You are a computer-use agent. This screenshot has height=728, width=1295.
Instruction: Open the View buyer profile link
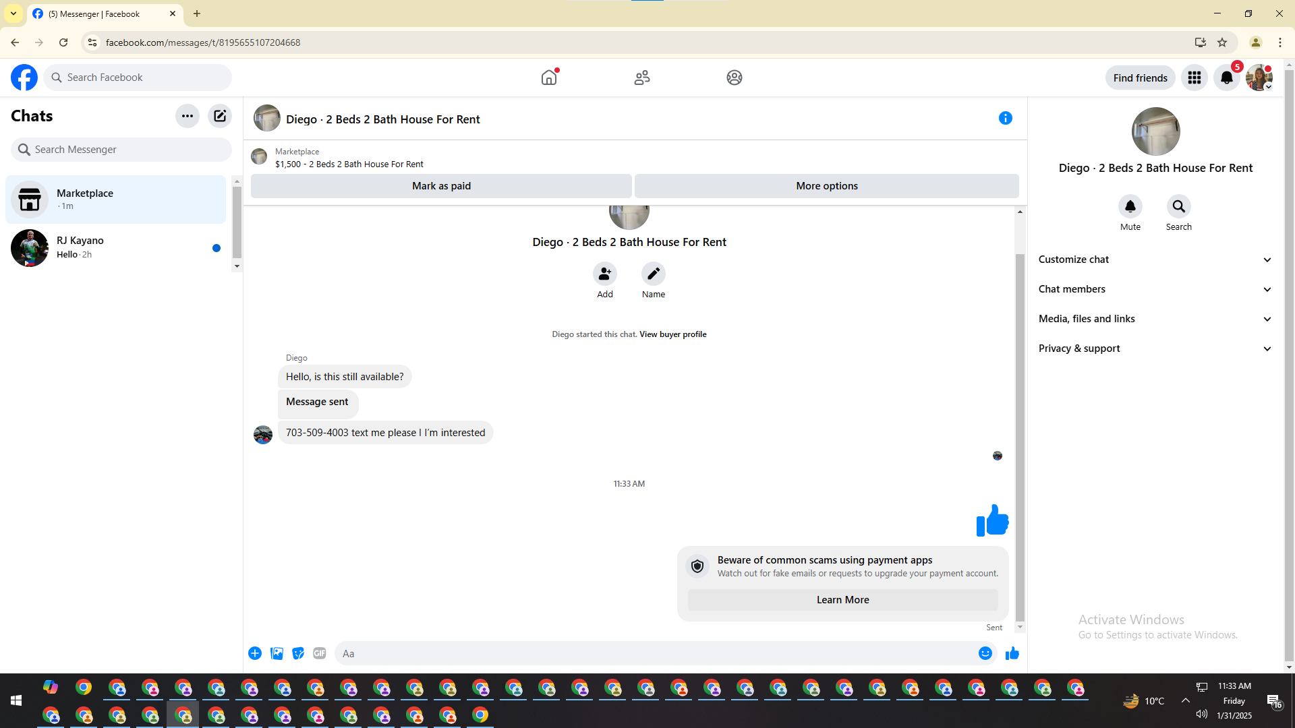pyautogui.click(x=673, y=334)
